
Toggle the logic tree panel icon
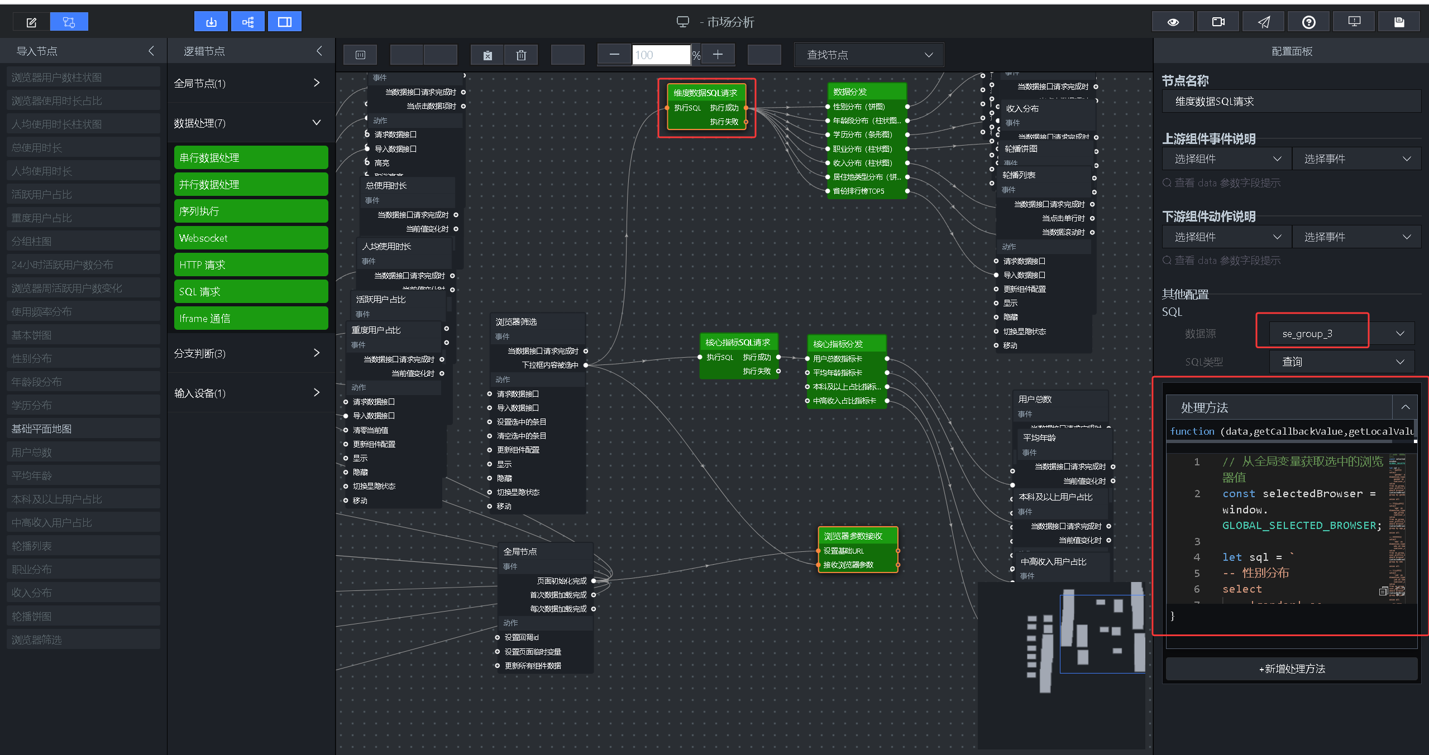pyautogui.click(x=248, y=22)
